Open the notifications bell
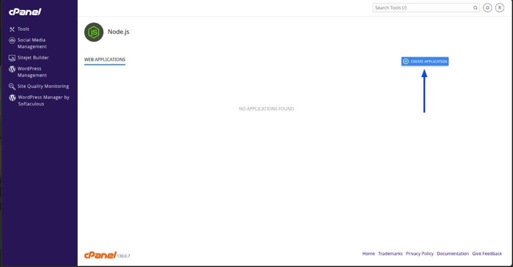Viewport: 513px width, 267px height. 487,8
